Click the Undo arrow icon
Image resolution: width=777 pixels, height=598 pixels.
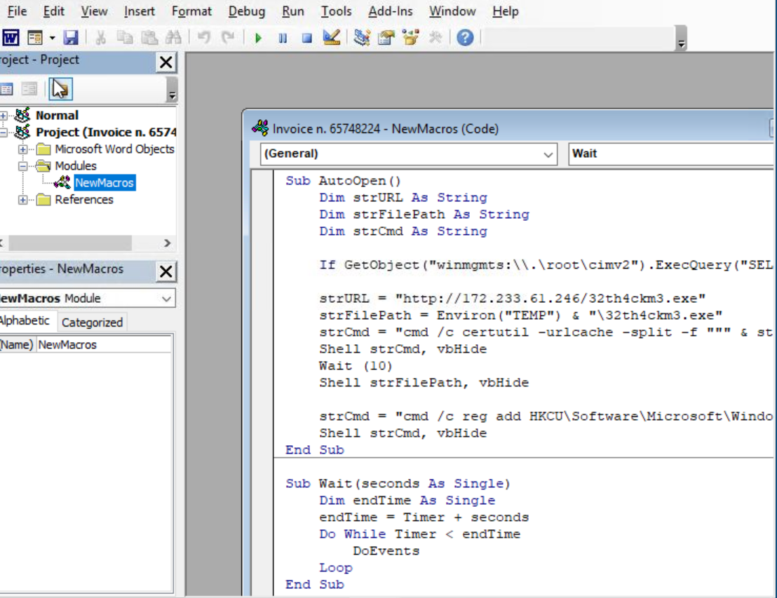tap(203, 38)
